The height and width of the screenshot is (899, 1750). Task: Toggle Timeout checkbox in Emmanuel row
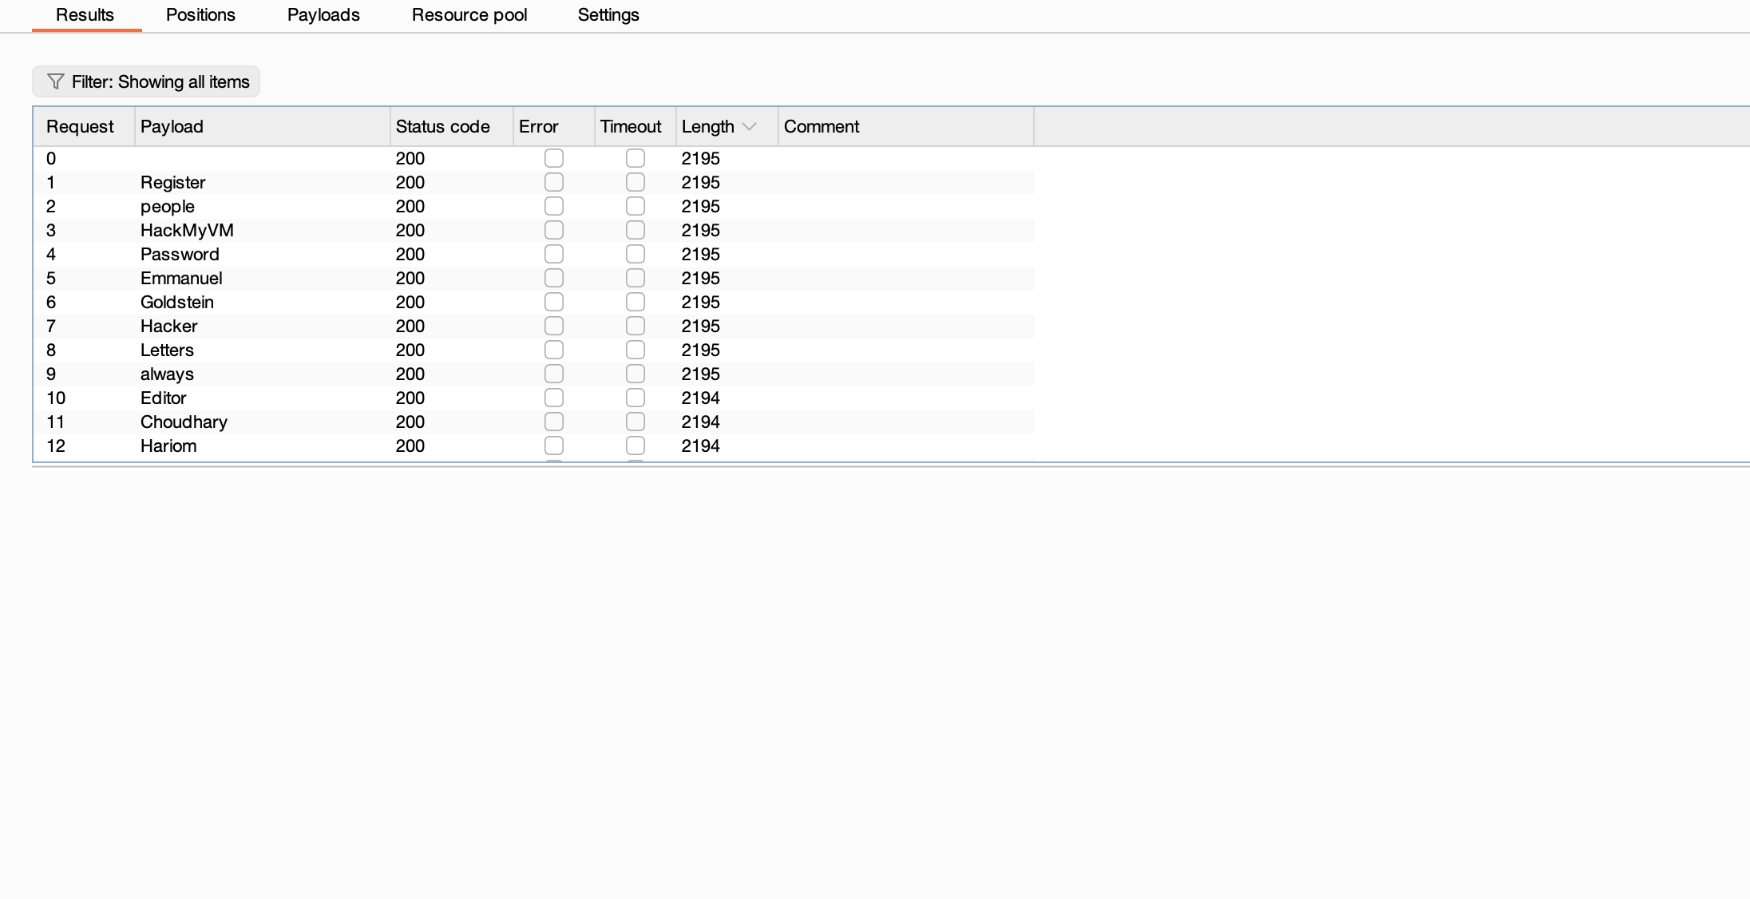pos(635,278)
